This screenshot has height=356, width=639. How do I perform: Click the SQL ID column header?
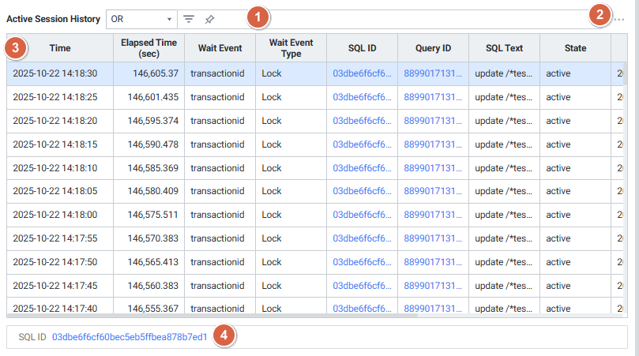click(x=362, y=48)
